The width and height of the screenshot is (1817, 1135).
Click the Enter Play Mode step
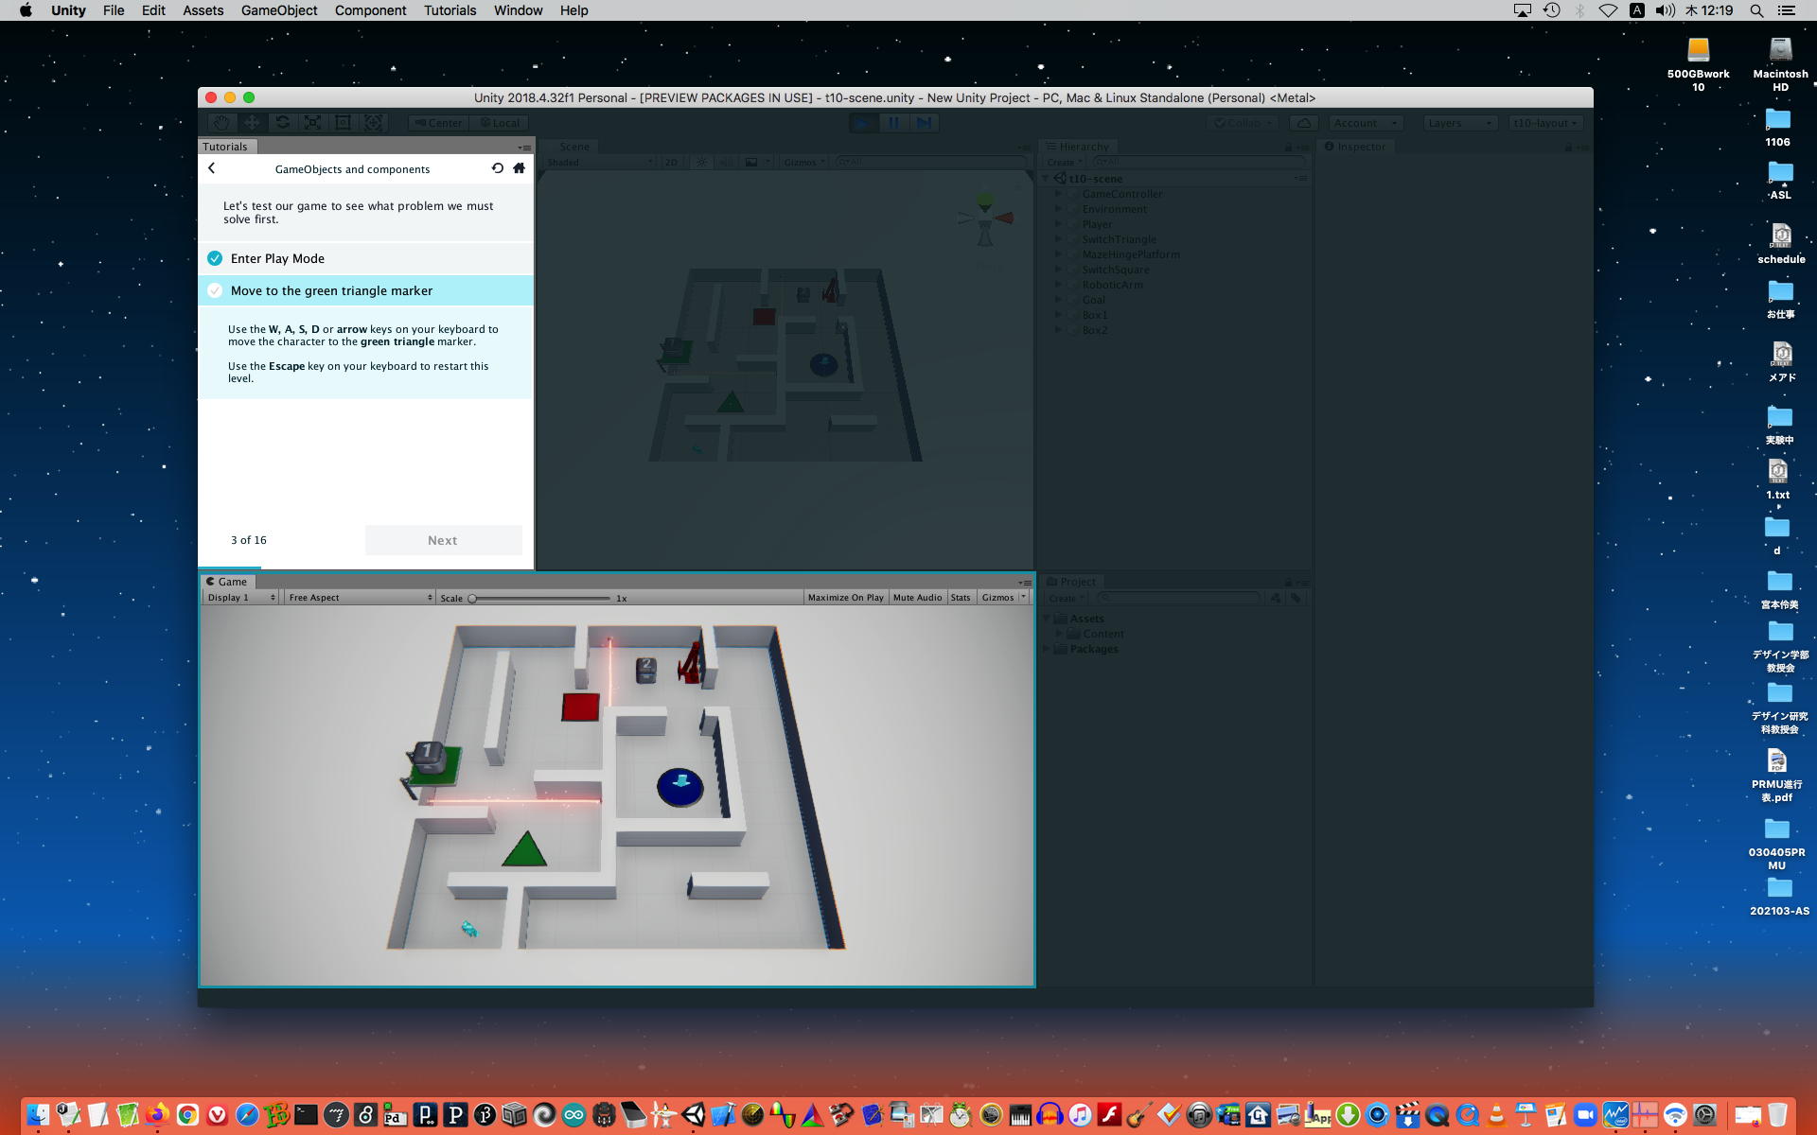[277, 258]
